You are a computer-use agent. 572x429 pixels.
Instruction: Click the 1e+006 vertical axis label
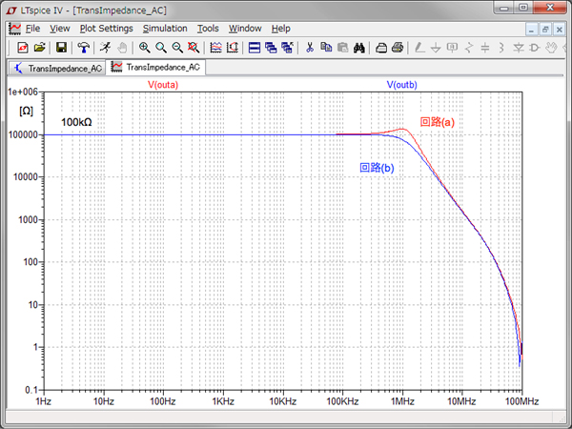22,92
